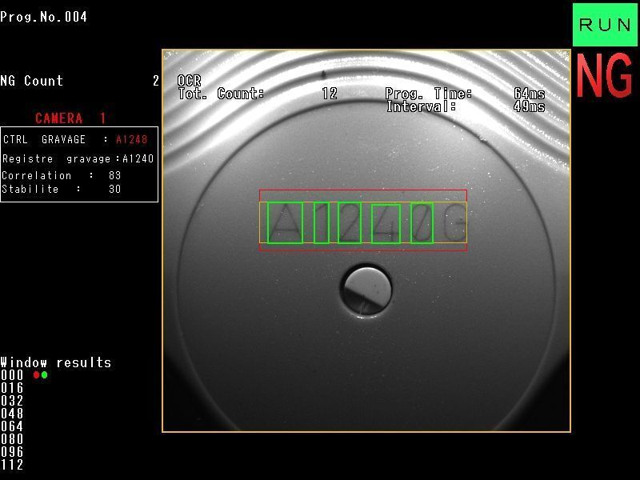
Task: Click green OCR box around digit 2
Action: tap(350, 223)
